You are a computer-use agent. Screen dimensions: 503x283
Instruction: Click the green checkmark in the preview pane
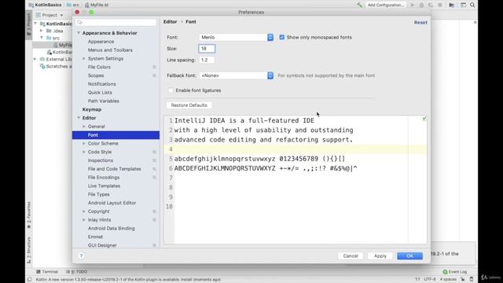pos(424,119)
